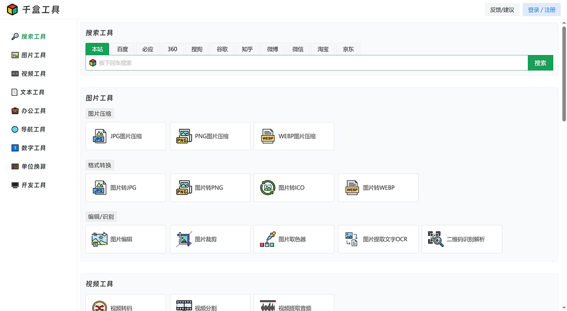Open the 图片提取文字OCR tool
The image size is (567, 311).
pos(378,239)
